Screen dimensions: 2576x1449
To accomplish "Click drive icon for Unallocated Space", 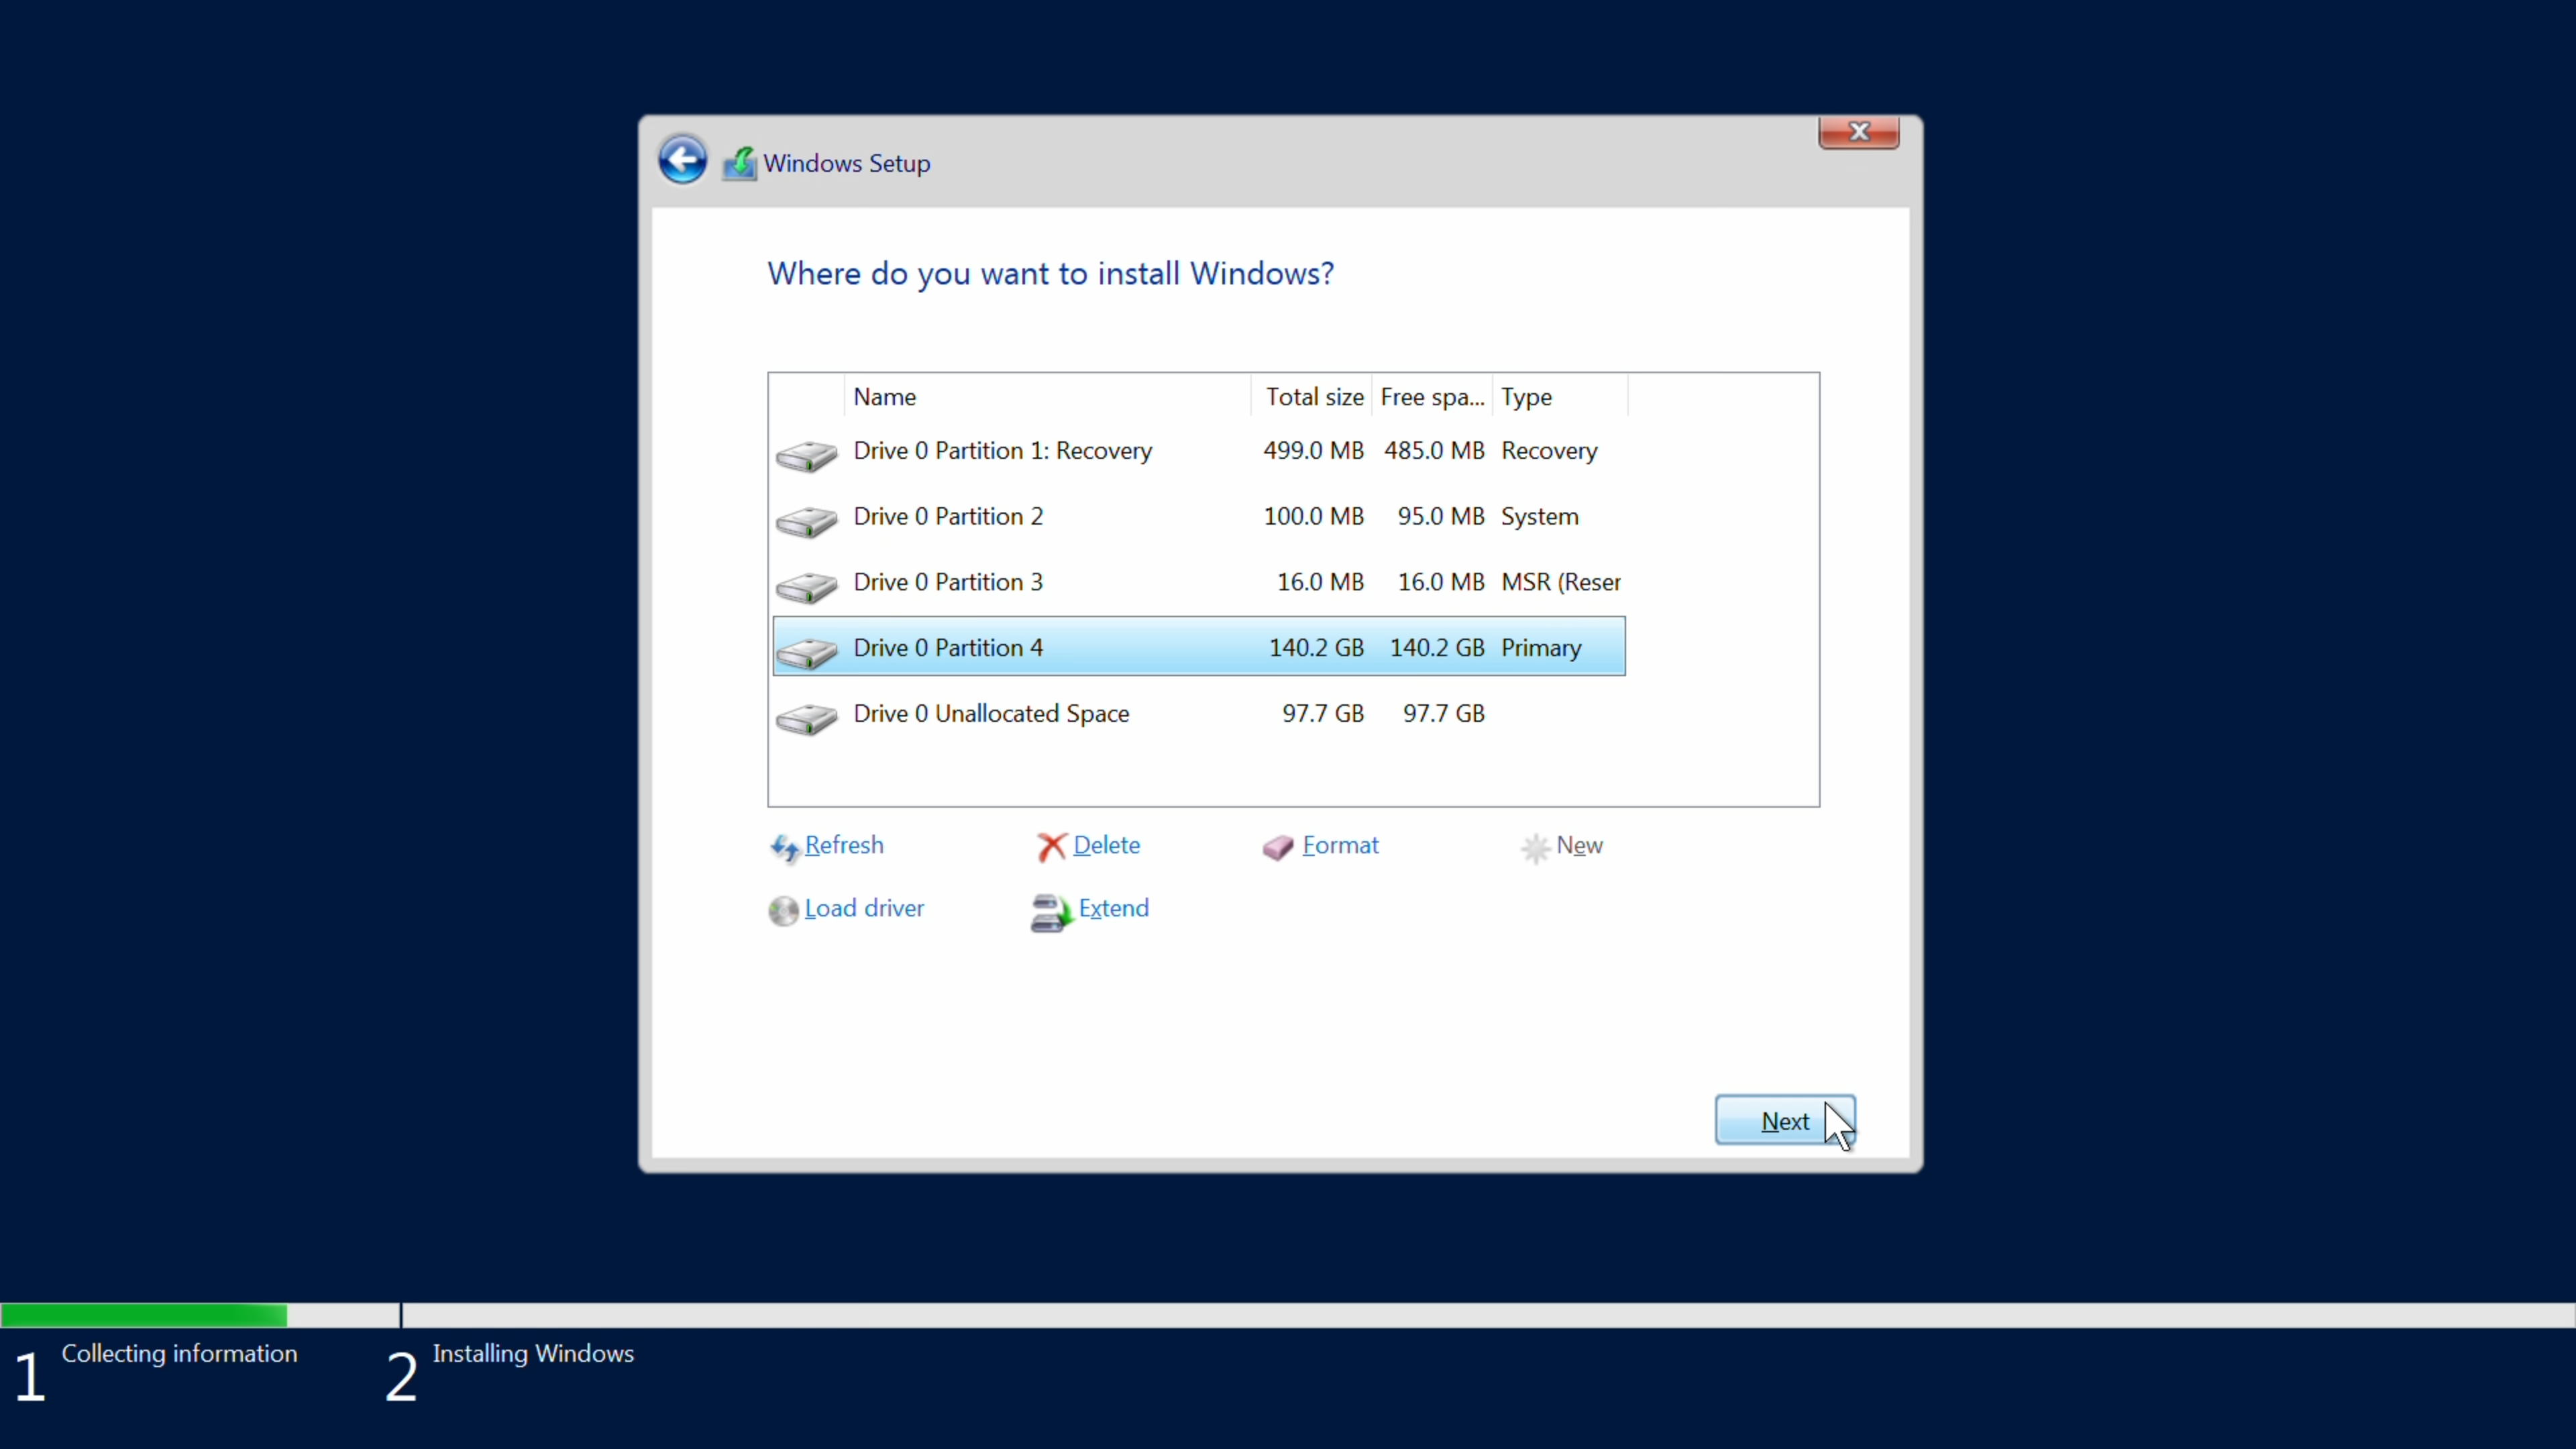I will [806, 719].
